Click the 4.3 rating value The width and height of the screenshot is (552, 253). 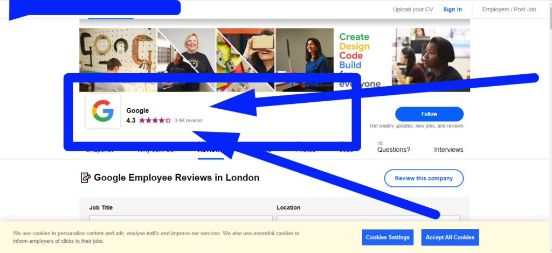click(x=130, y=121)
